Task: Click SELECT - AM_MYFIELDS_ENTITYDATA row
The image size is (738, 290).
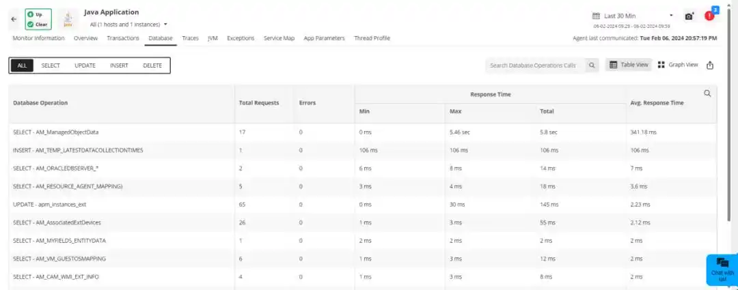Action: 362,241
